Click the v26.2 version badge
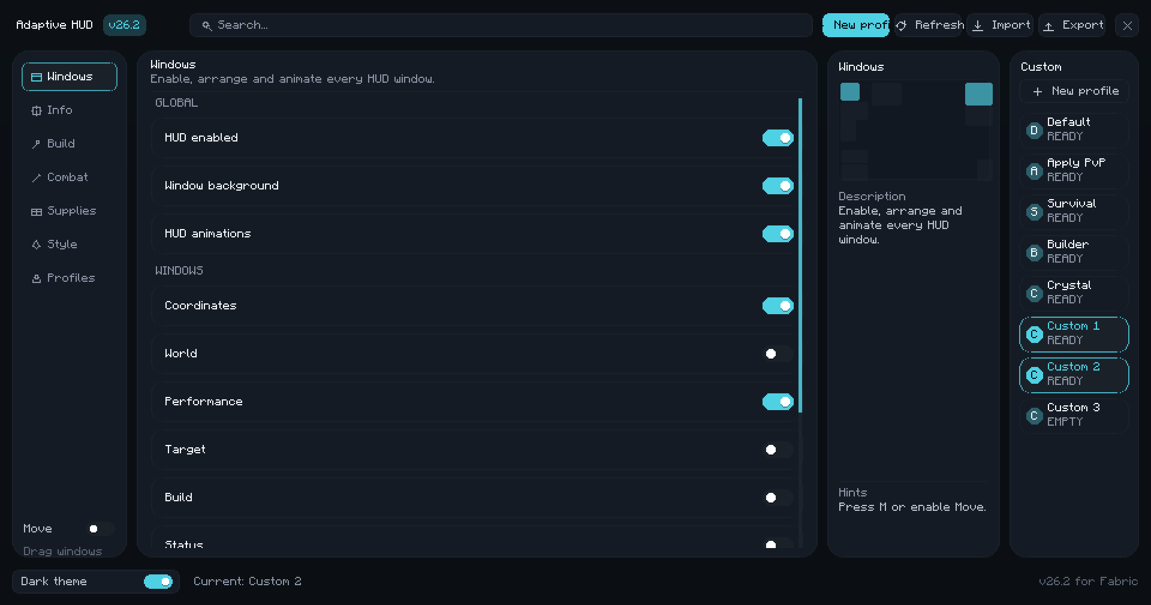Screen dimensions: 1151x605 click(124, 25)
